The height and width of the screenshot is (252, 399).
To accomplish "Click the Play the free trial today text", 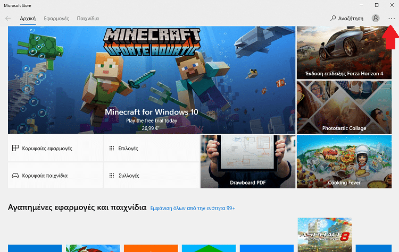I will (x=152, y=121).
